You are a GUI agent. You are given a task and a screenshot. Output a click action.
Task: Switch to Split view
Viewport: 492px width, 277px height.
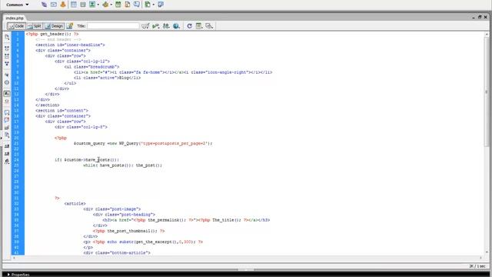(34, 26)
